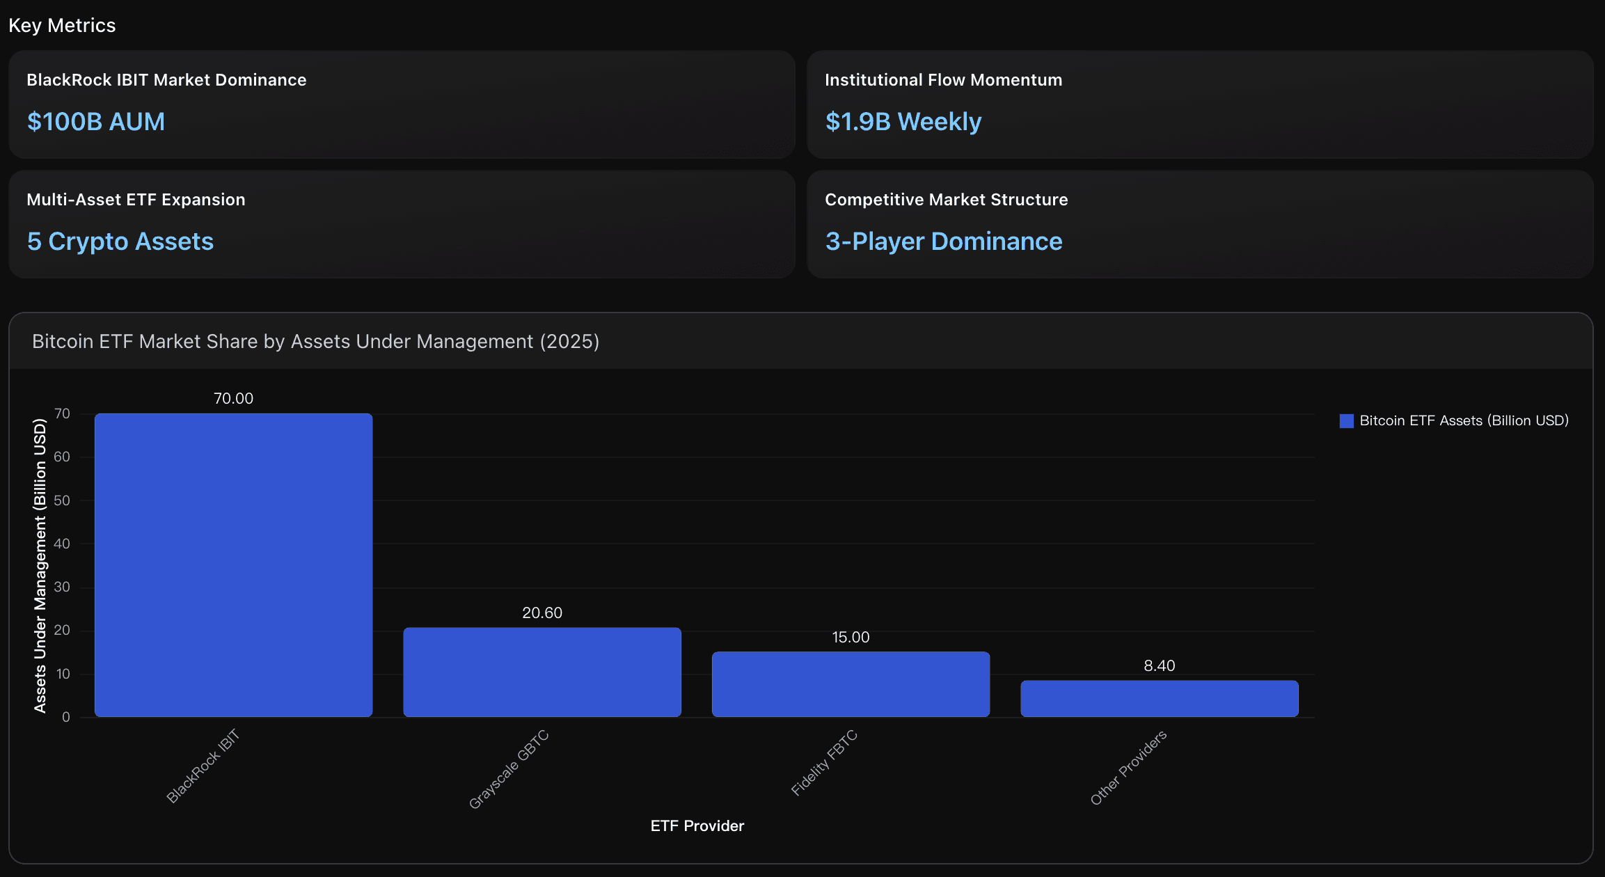Image resolution: width=1605 pixels, height=877 pixels.
Task: Click the 8.40 value label
Action: click(x=1160, y=665)
